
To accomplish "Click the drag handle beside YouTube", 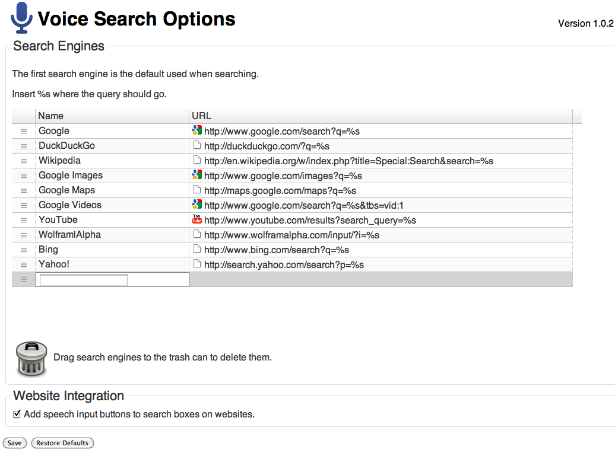I will [23, 219].
